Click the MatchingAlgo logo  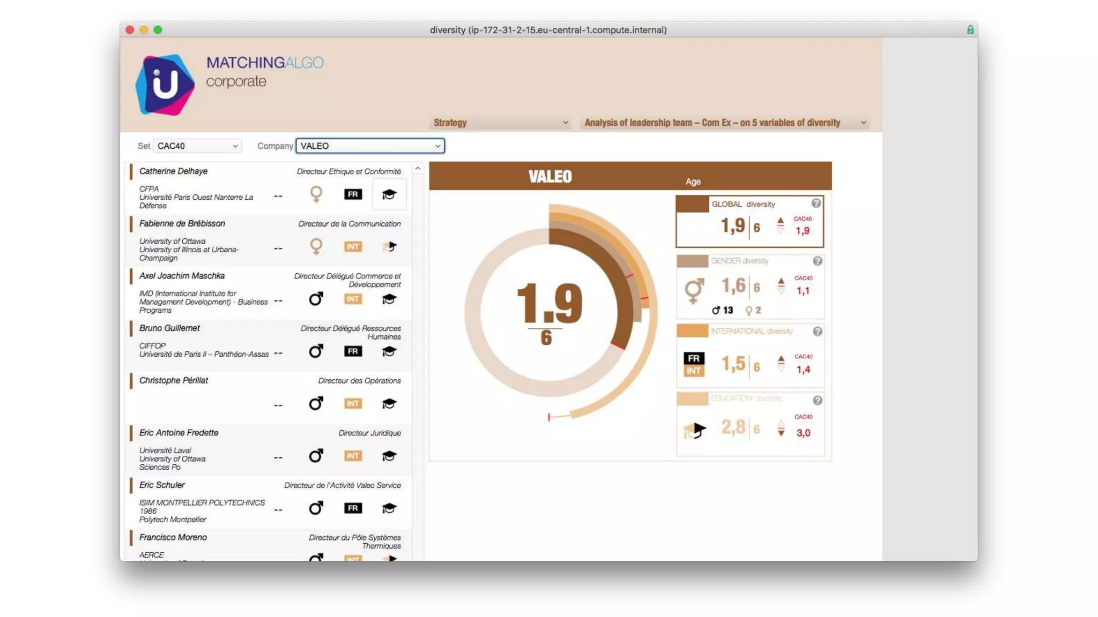(x=165, y=85)
